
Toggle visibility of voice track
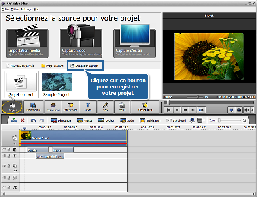coord(4,187)
